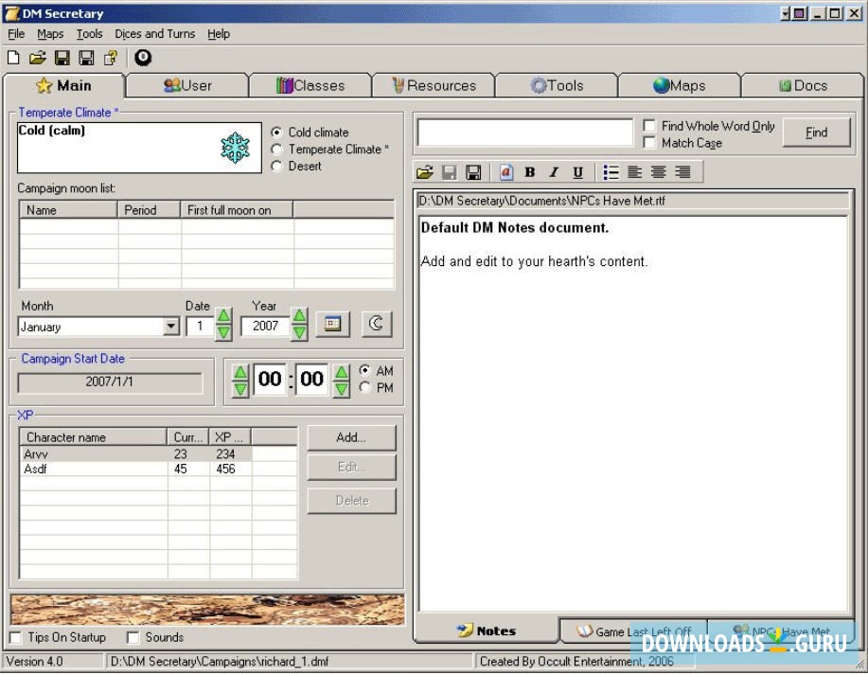Toggle the Sounds checkbox

point(155,637)
